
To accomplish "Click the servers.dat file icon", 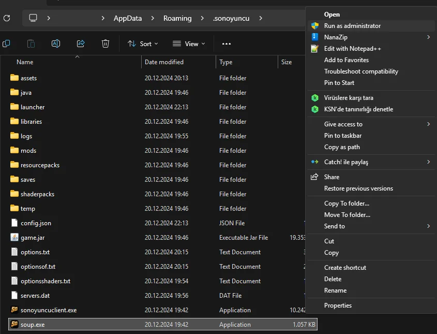I will (14, 295).
